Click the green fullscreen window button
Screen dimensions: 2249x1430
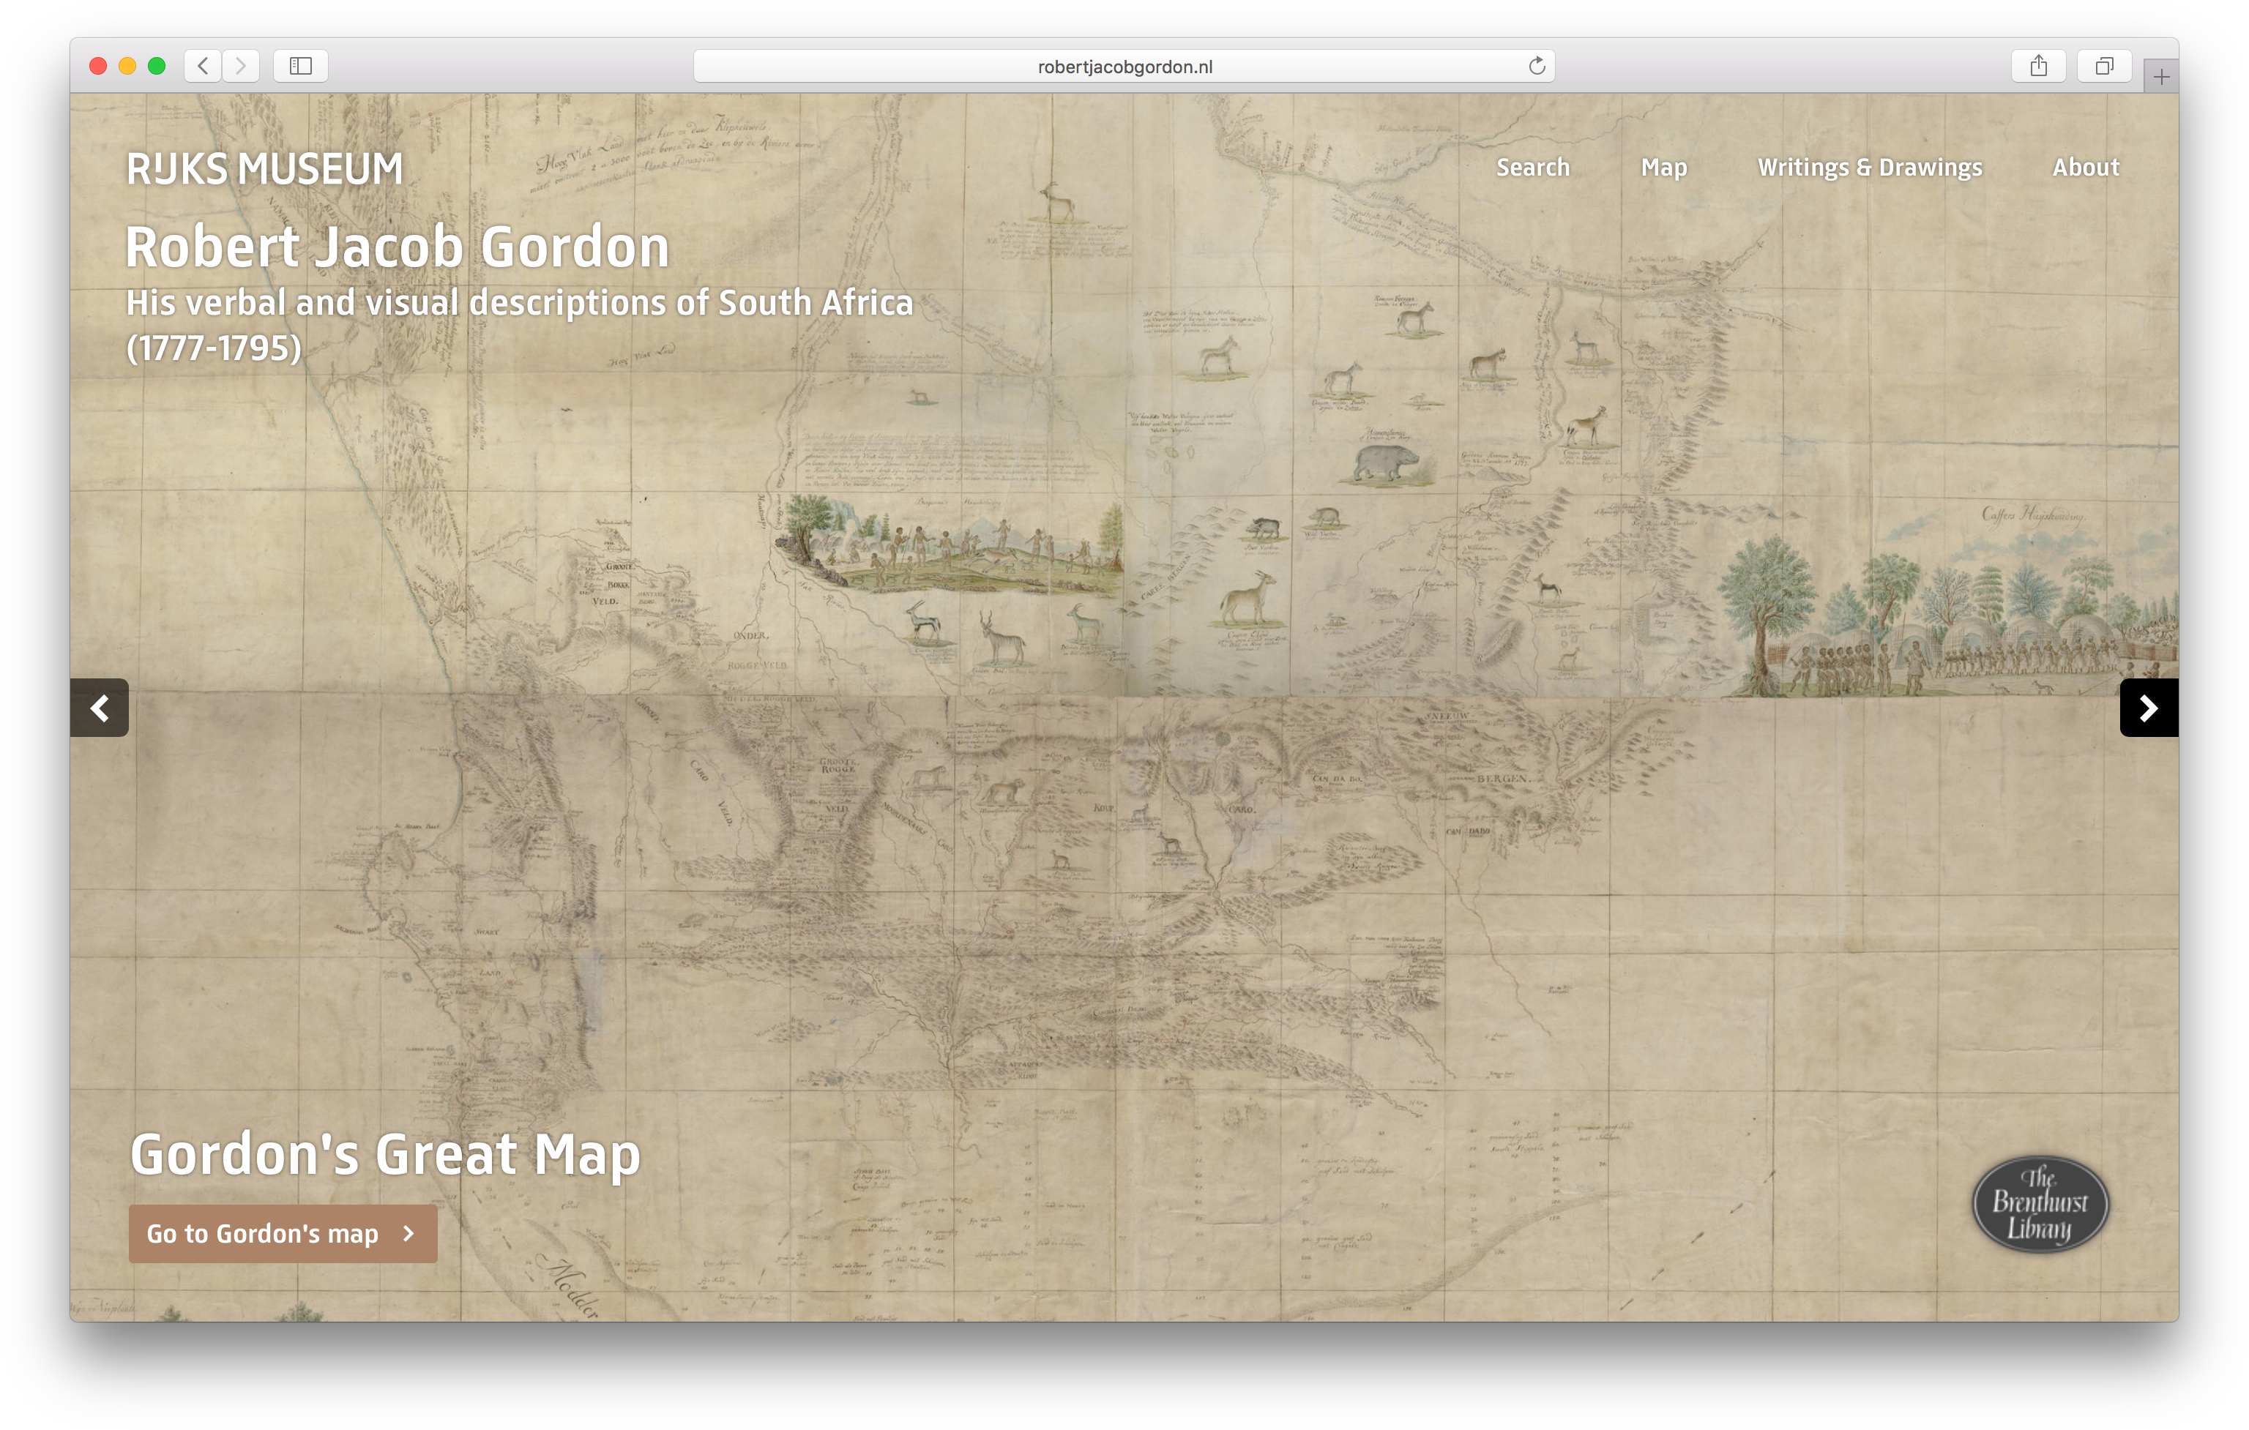coord(157,65)
